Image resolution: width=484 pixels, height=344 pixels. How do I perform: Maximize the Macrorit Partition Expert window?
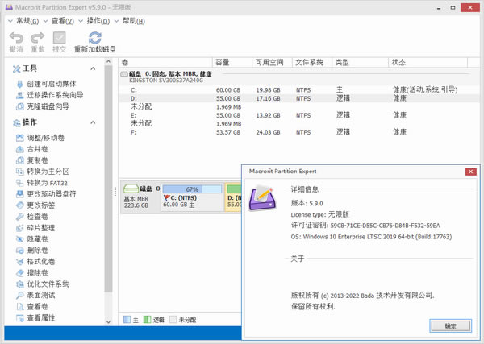pyautogui.click(x=453, y=8)
